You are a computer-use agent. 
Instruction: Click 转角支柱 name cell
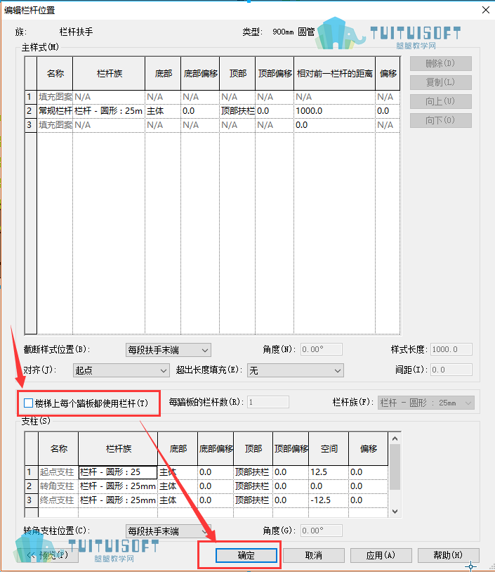click(58, 486)
